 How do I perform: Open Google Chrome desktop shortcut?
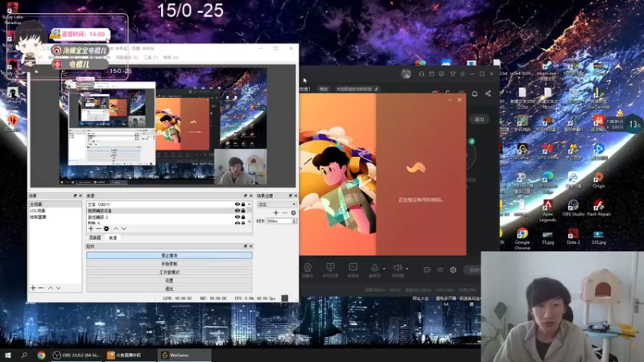[522, 239]
